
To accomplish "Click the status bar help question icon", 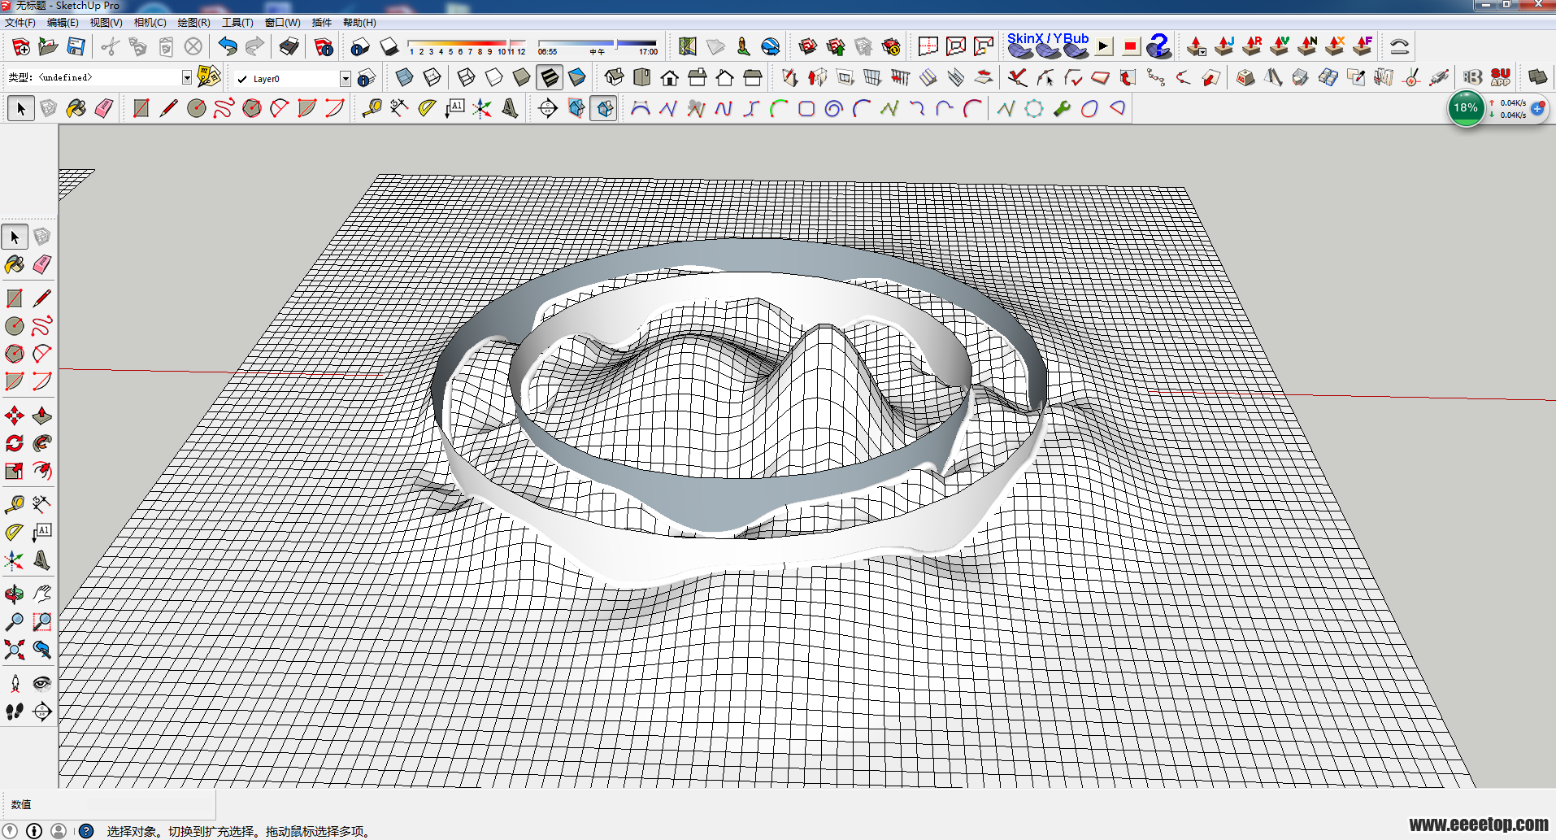I will click(85, 831).
